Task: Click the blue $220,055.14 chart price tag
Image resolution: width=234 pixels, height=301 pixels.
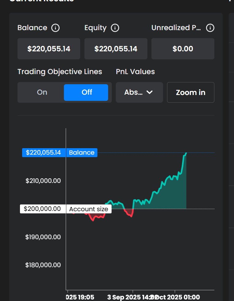Action: (x=44, y=152)
